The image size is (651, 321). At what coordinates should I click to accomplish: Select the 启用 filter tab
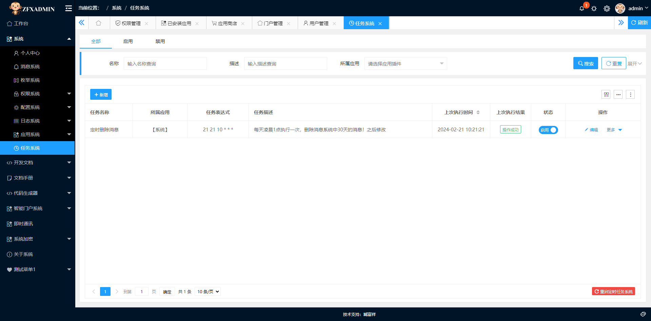(x=128, y=41)
